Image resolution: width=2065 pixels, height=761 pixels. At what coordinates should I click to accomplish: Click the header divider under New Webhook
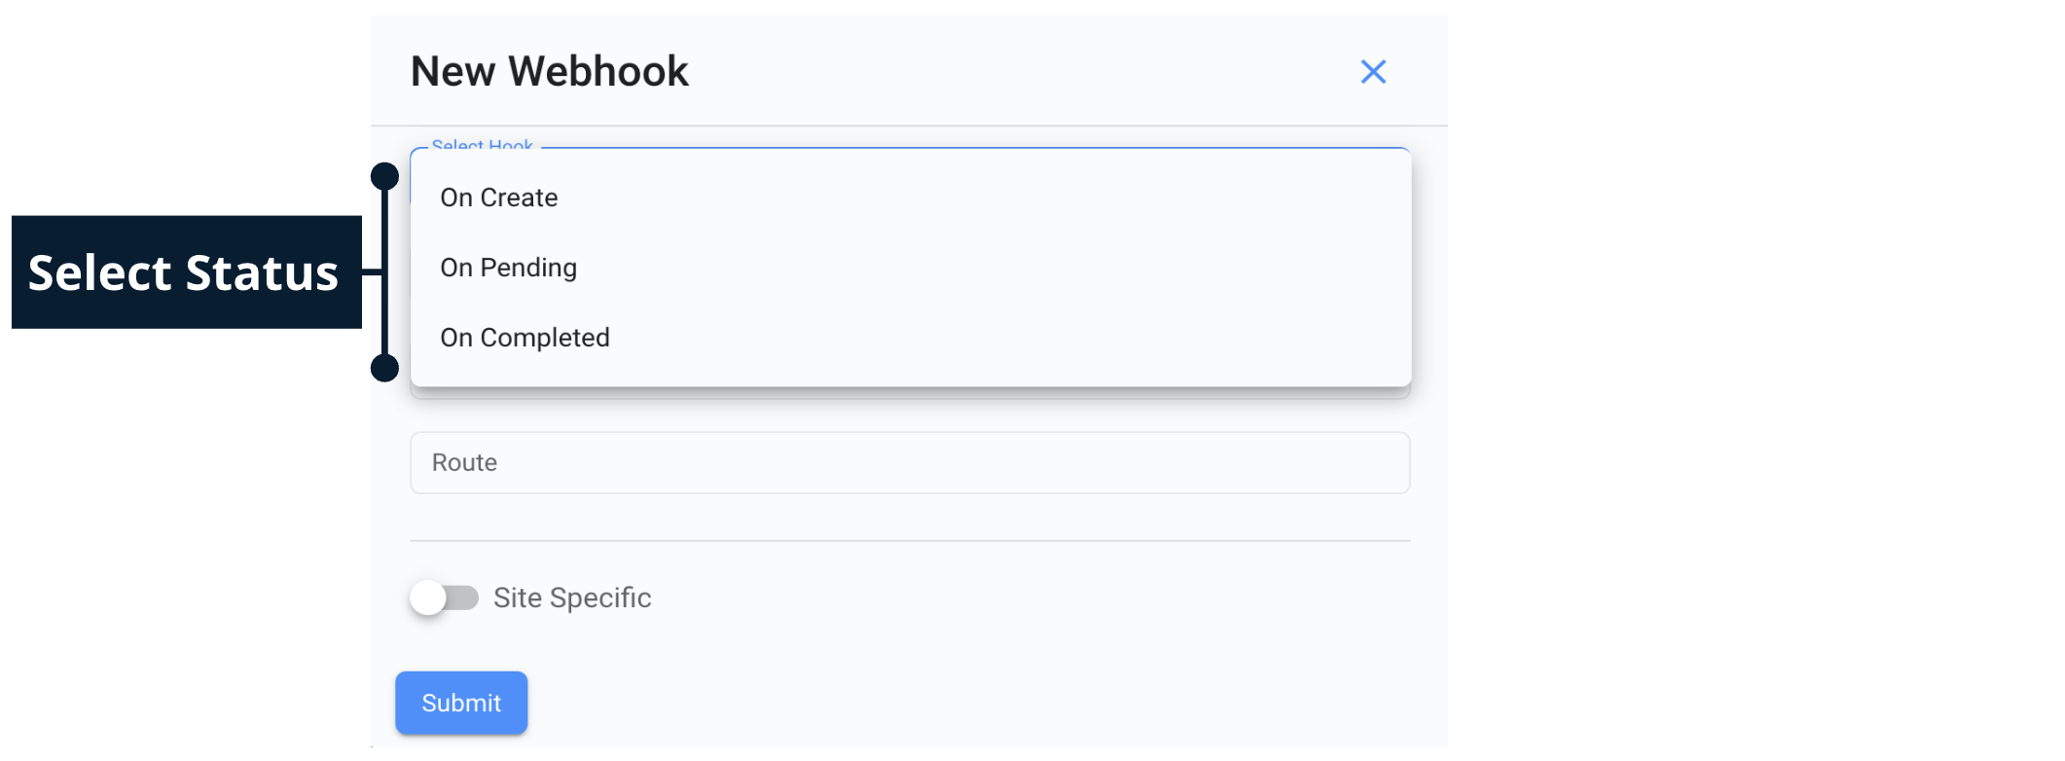[909, 126]
